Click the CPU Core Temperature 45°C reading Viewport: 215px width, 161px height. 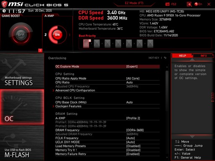tap(98, 24)
